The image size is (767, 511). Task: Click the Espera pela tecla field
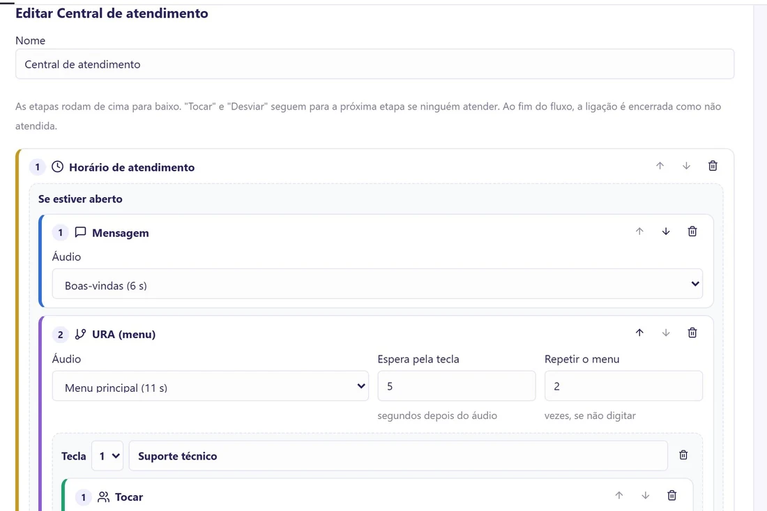click(457, 386)
